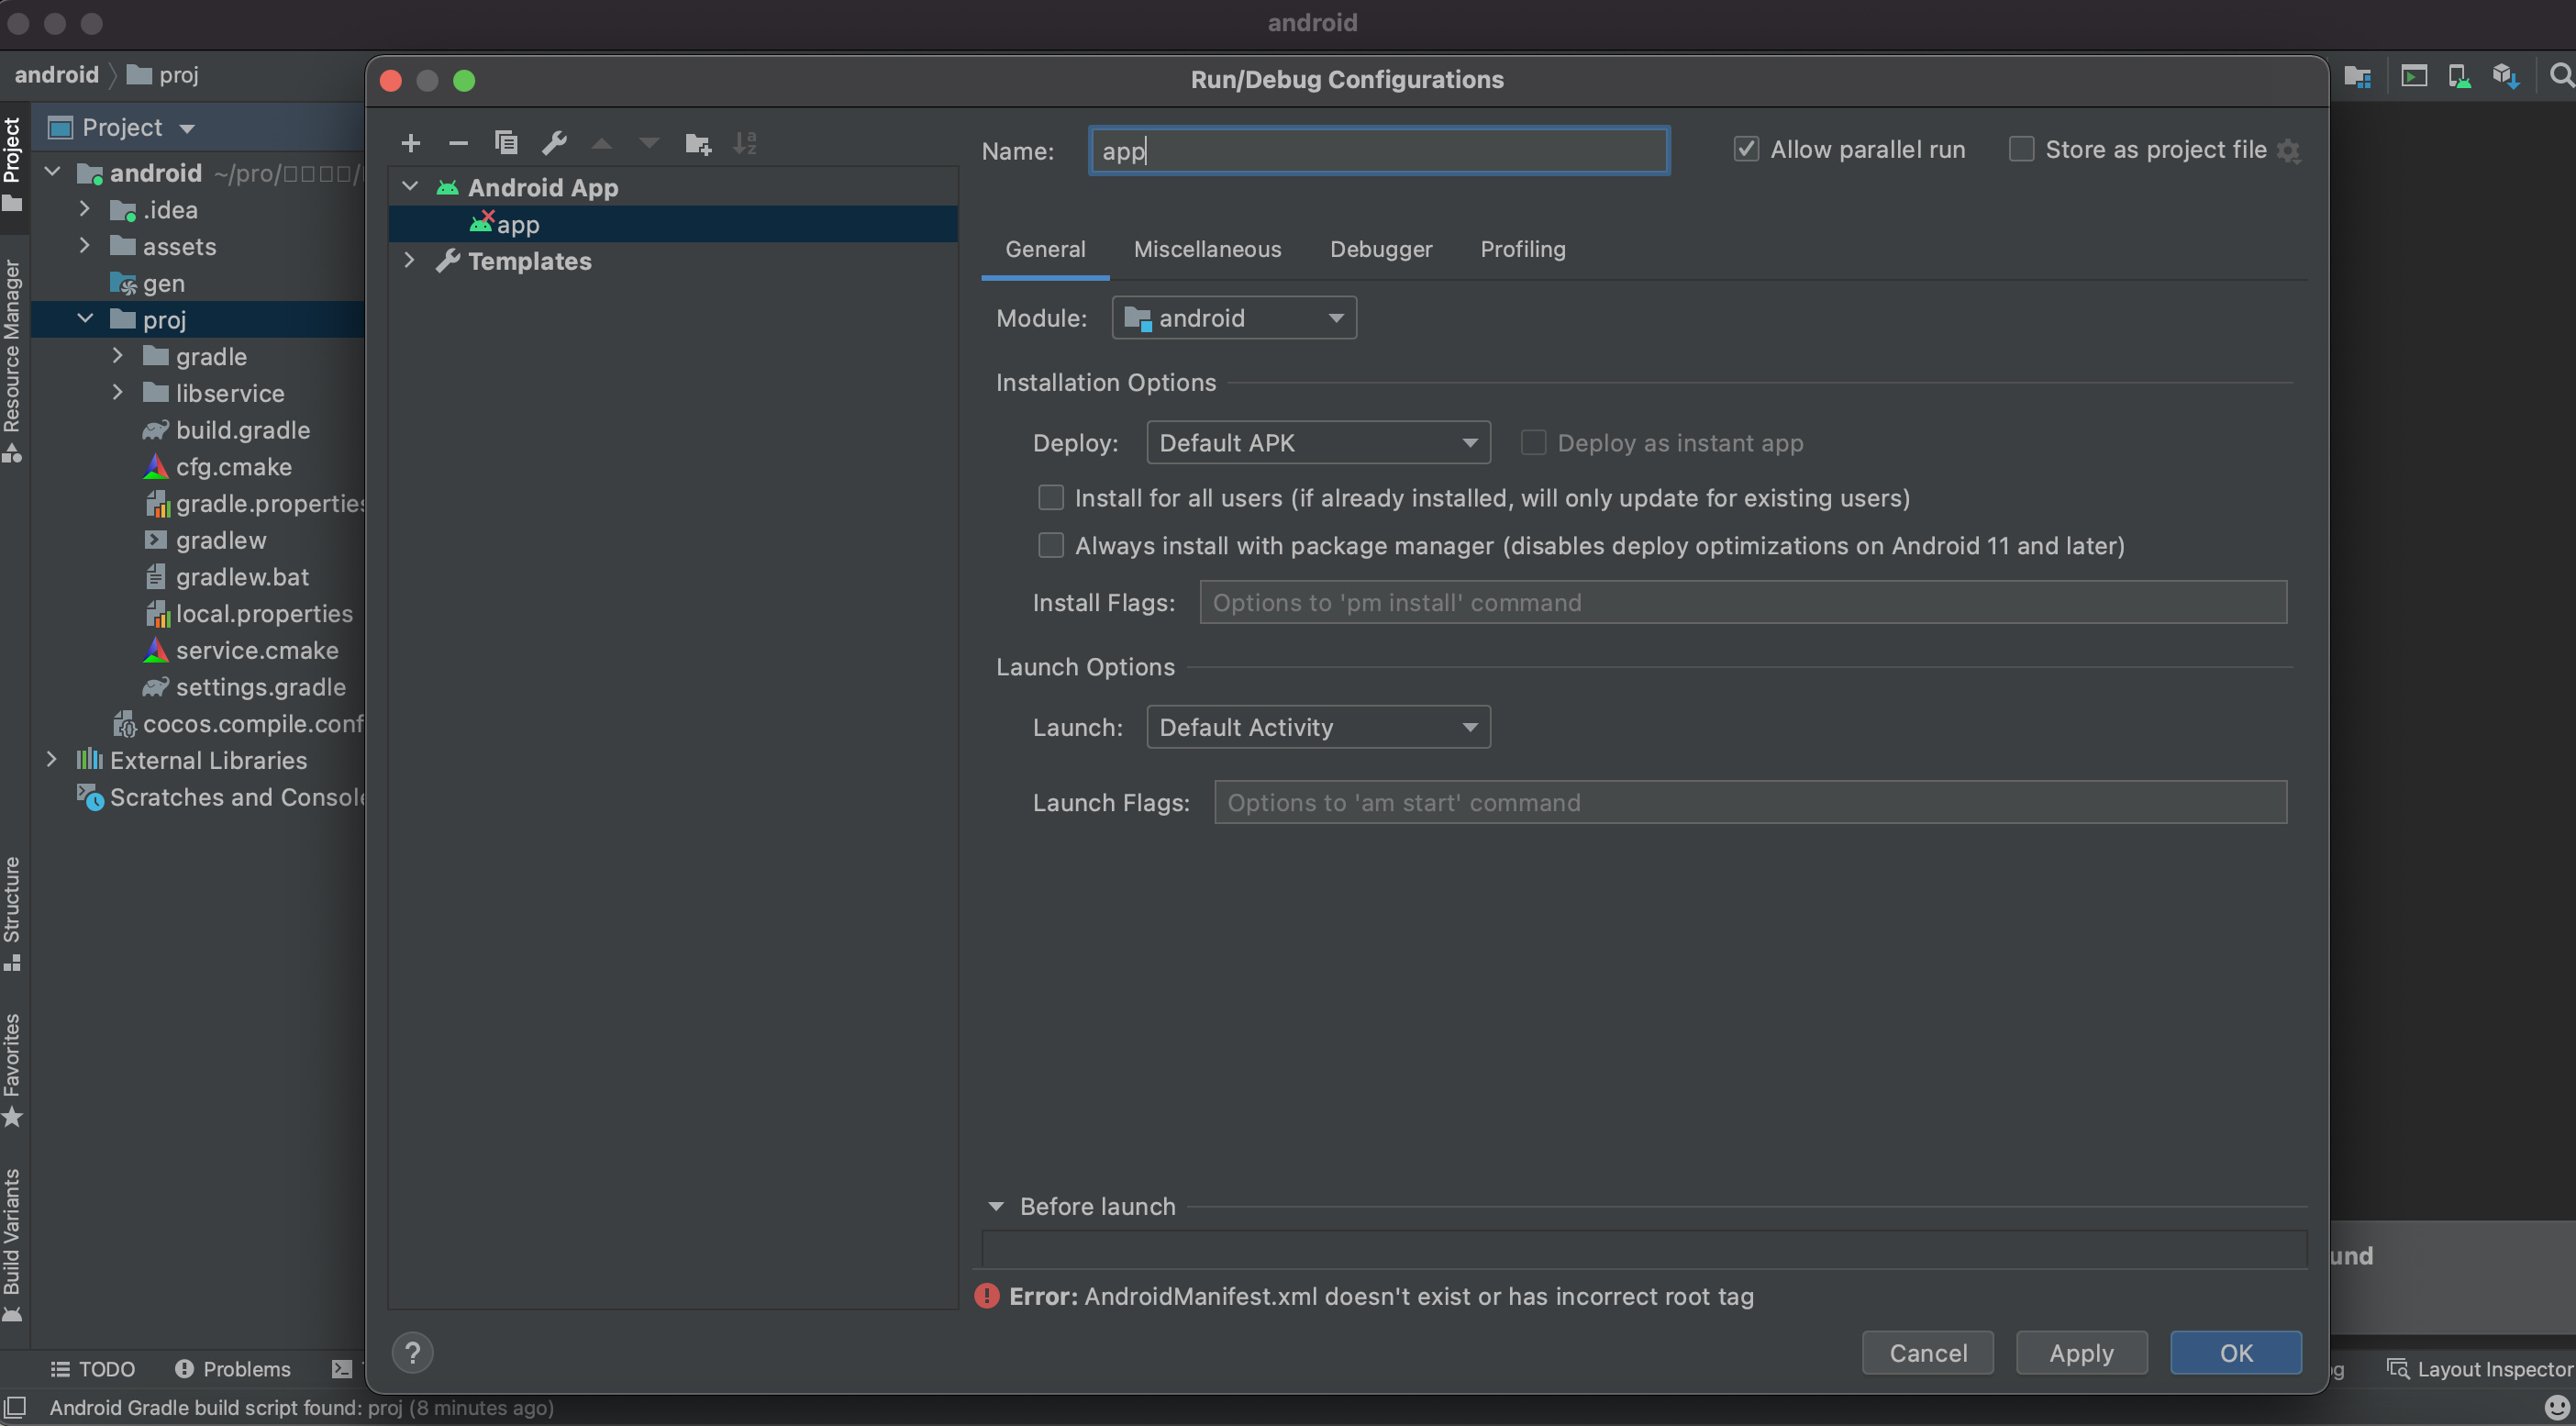The image size is (2576, 1426).
Task: Click the Remove Configuration minus icon
Action: (458, 143)
